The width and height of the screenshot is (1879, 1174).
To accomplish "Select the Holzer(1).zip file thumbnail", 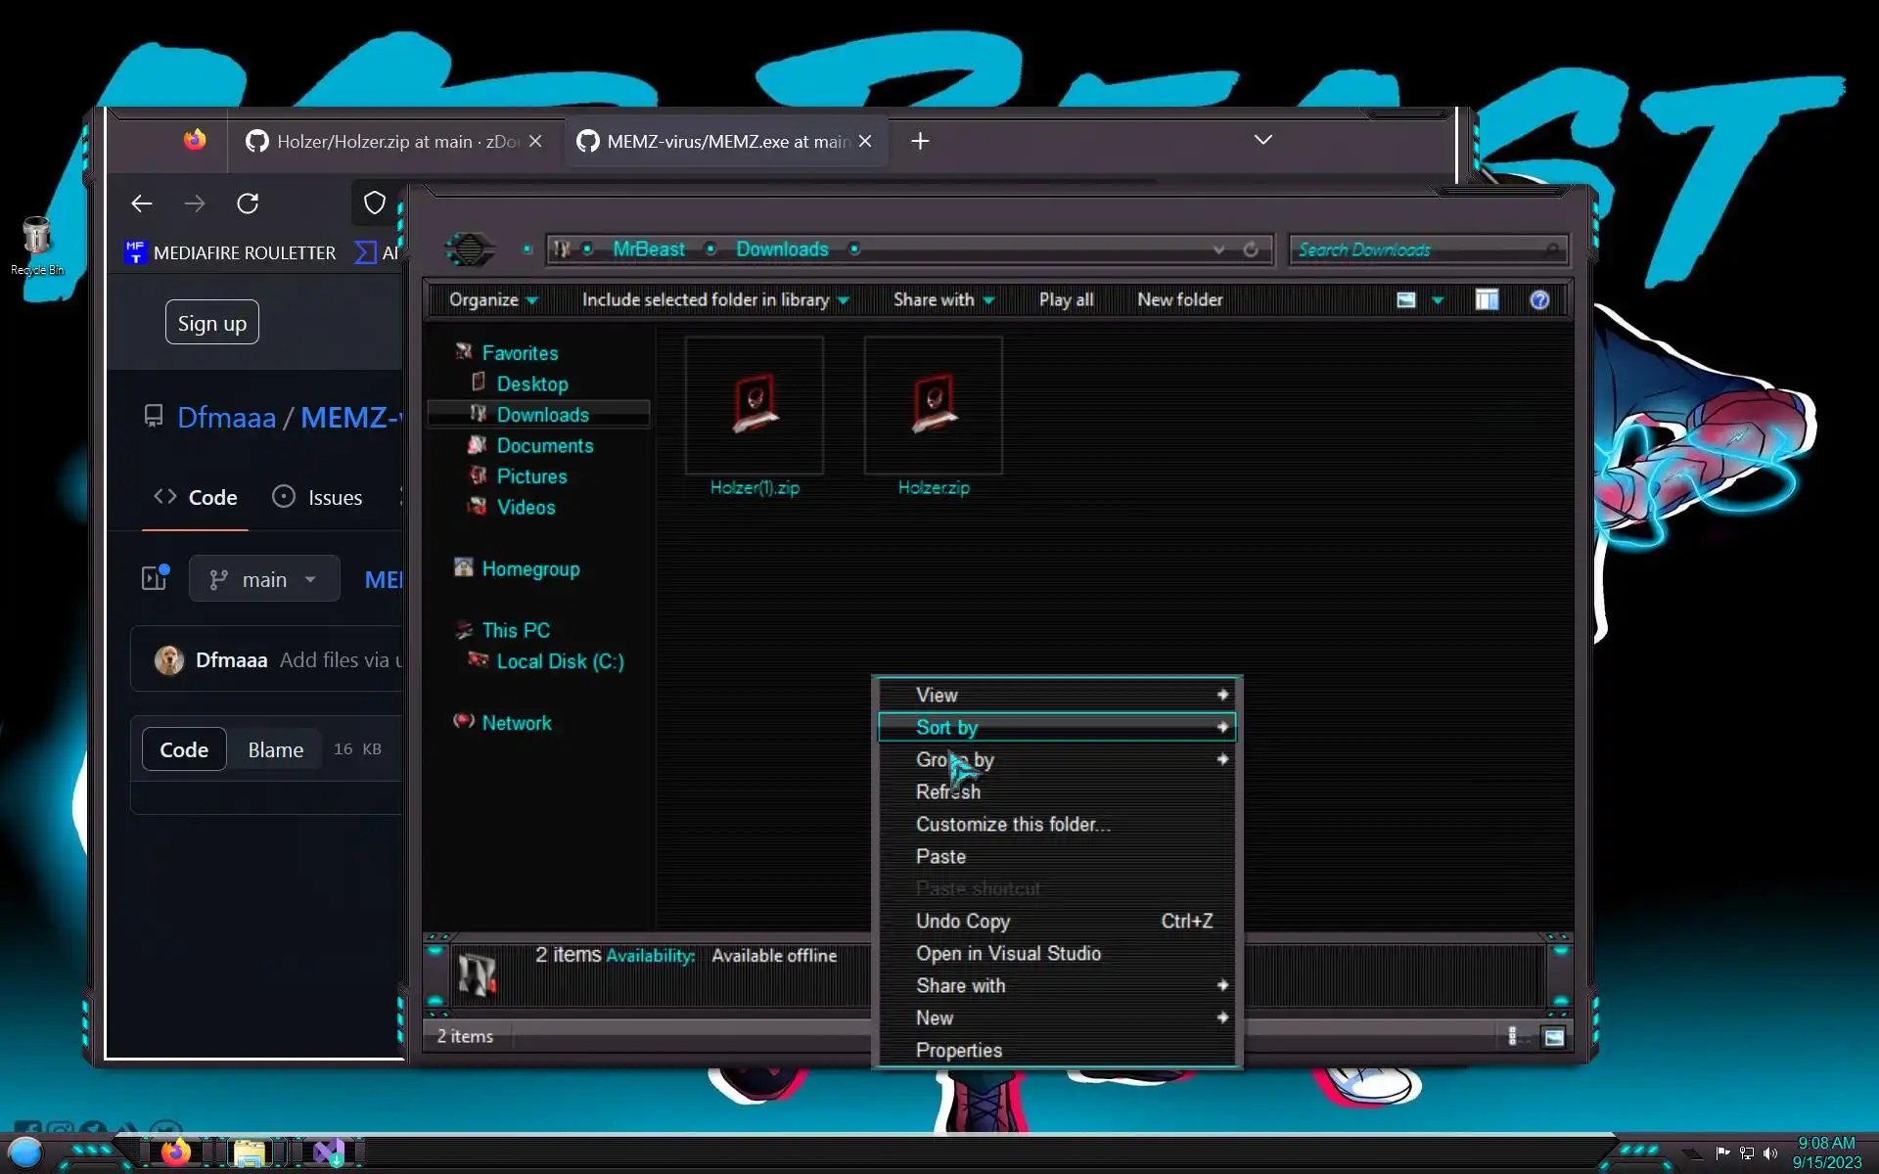I will click(x=754, y=406).
